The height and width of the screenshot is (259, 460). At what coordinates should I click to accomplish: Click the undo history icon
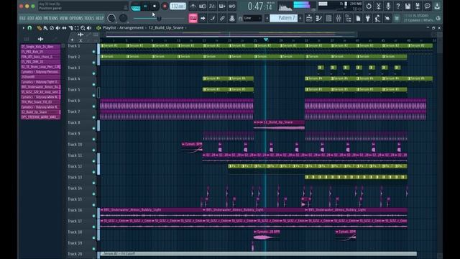[369, 6]
